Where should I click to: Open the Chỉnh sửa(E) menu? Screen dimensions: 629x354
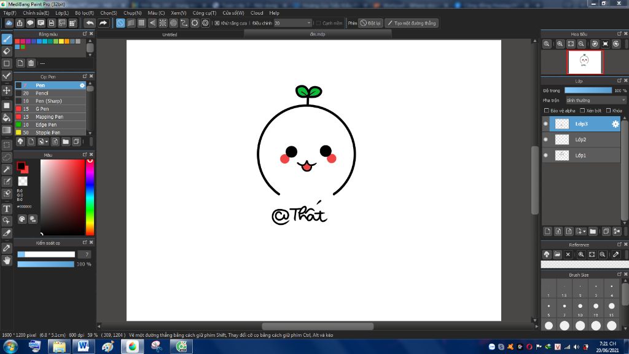pos(36,13)
